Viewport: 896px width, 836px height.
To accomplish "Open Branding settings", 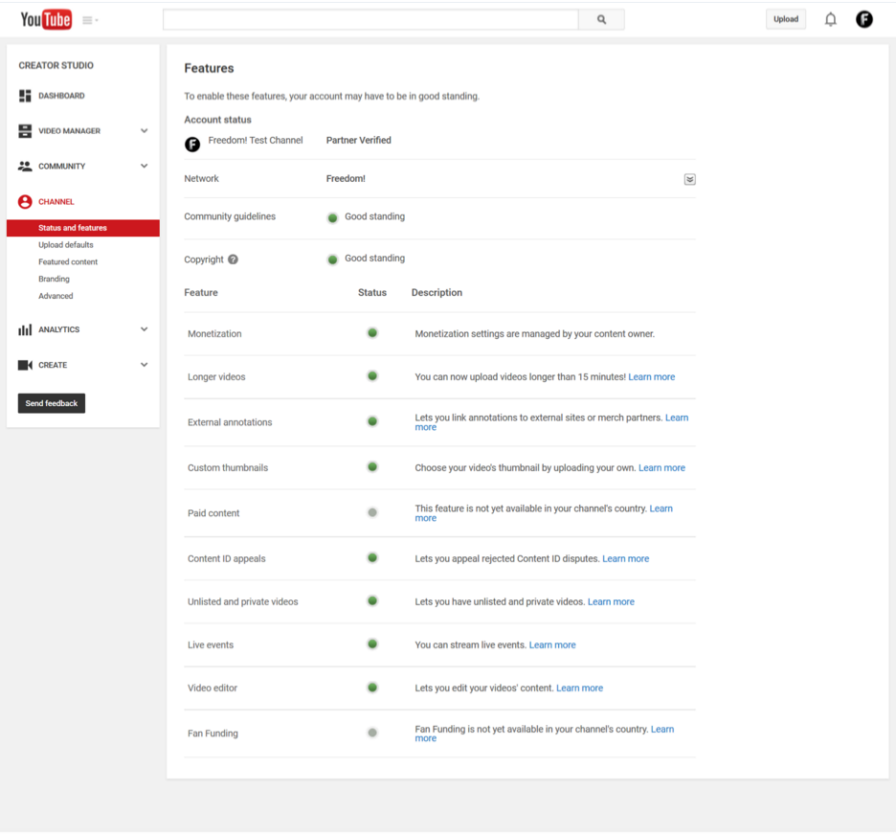I will click(x=54, y=279).
